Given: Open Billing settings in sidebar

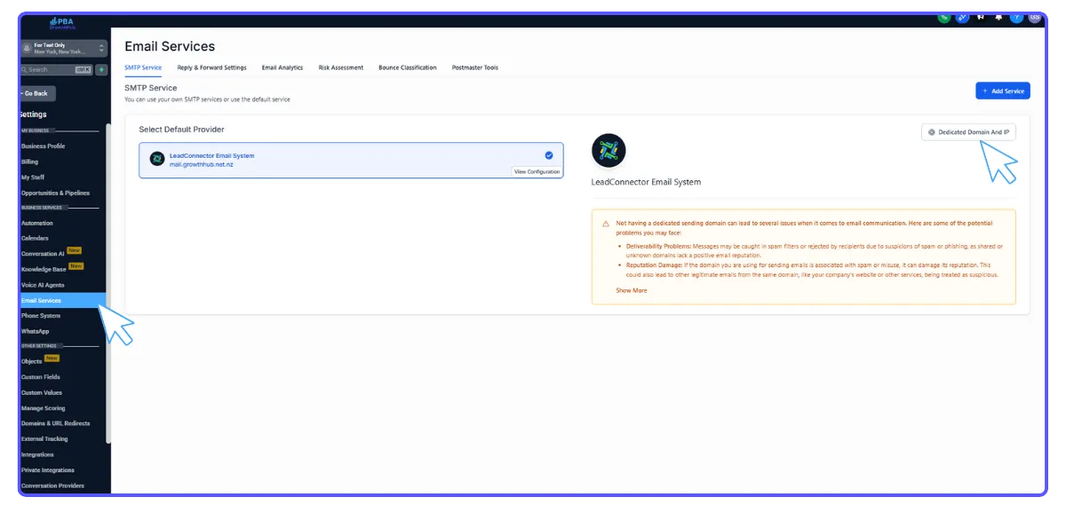Looking at the screenshot, I should [30, 162].
